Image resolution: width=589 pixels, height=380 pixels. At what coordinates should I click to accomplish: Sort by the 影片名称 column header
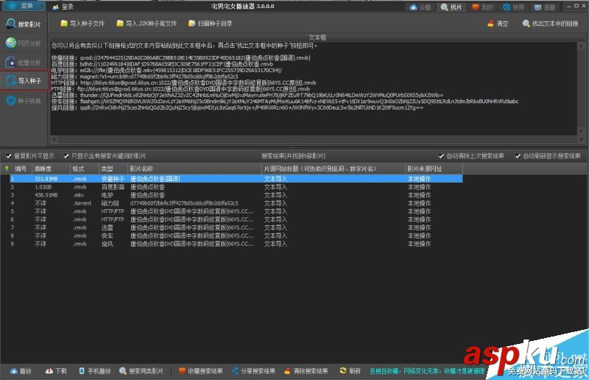pyautogui.click(x=194, y=169)
